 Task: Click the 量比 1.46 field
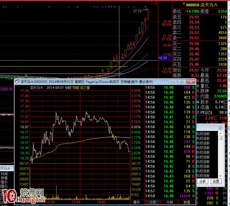[214, 86]
